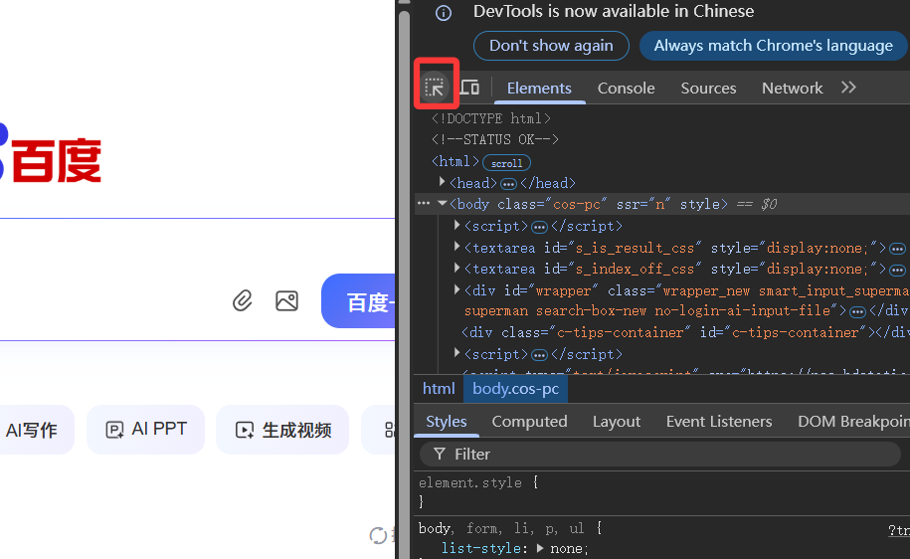Click the AI PPT chip label

click(159, 429)
